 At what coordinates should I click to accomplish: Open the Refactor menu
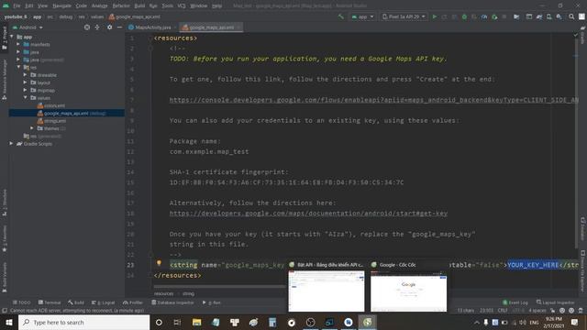coord(121,5)
